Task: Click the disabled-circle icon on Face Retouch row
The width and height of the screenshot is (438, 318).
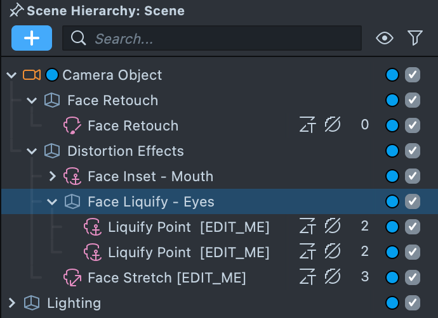Action: (x=333, y=125)
